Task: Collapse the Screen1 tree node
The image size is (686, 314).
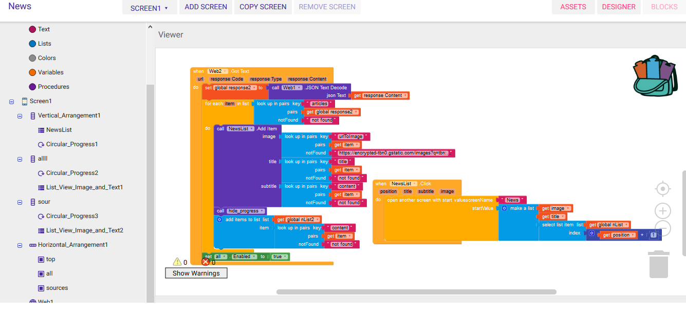Action: coord(11,102)
